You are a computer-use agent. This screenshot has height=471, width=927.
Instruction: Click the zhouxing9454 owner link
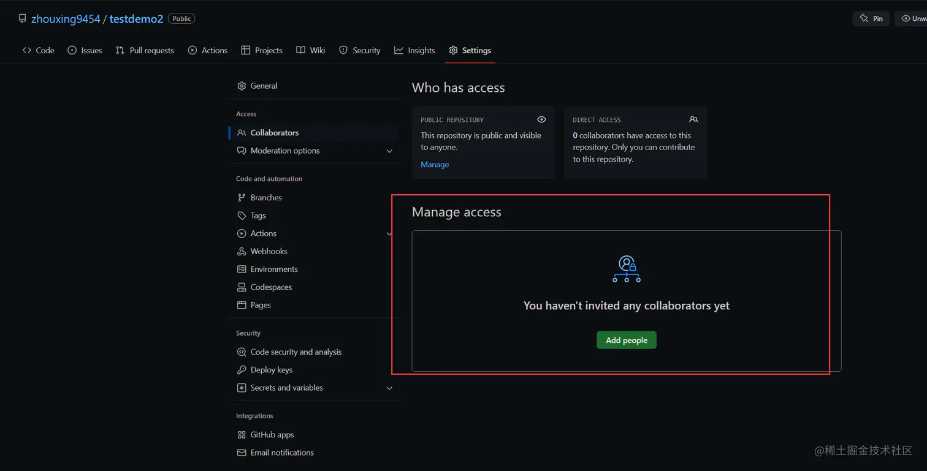(x=66, y=19)
